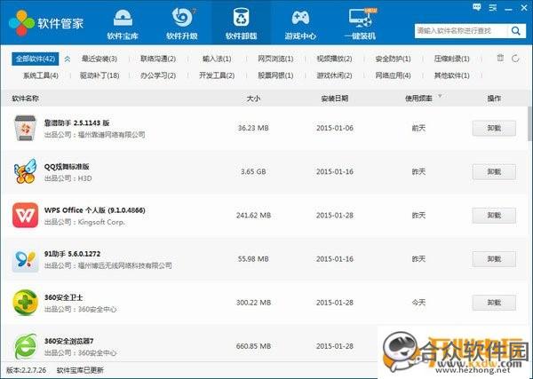Click the trash bin icon above the list
The width and height of the screenshot is (533, 379).
click(500, 58)
